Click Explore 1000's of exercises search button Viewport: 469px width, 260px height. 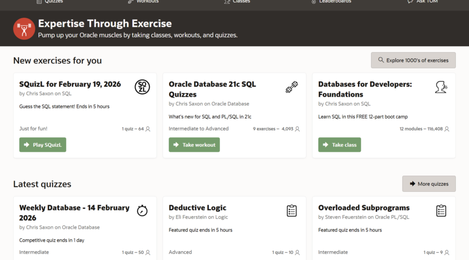413,60
